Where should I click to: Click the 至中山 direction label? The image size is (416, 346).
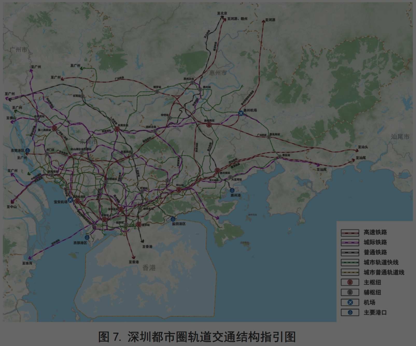(12, 207)
